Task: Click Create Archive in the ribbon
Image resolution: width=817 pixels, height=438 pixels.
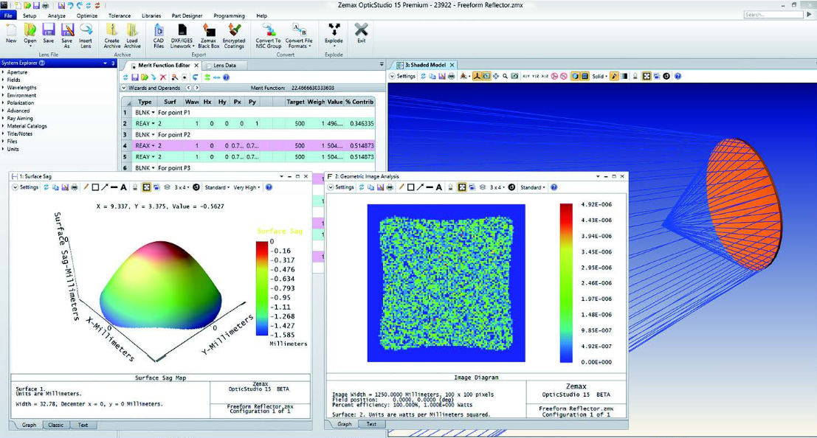Action: pyautogui.click(x=112, y=35)
